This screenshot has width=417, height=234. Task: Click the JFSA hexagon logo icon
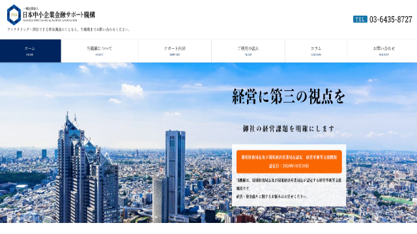14,15
